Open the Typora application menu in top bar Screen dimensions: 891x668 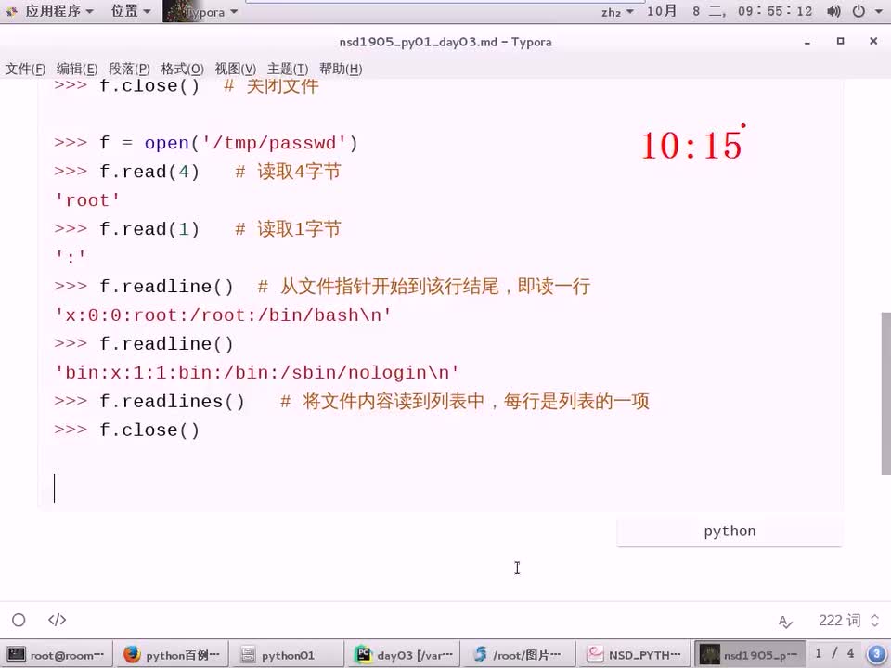pos(200,11)
